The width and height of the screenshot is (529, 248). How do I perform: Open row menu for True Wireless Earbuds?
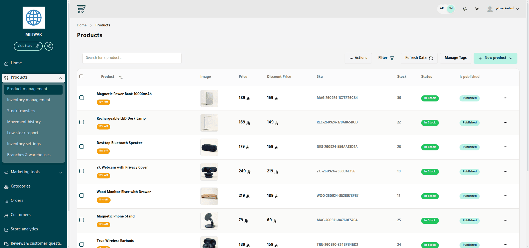tap(505, 245)
